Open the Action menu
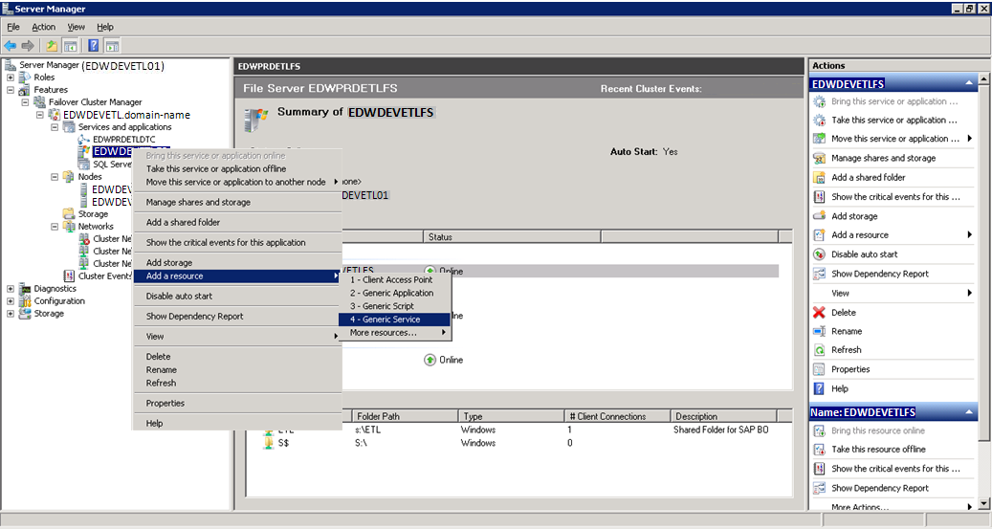This screenshot has width=992, height=529. [x=44, y=27]
